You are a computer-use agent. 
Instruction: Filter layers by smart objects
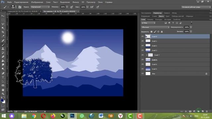point(181,23)
